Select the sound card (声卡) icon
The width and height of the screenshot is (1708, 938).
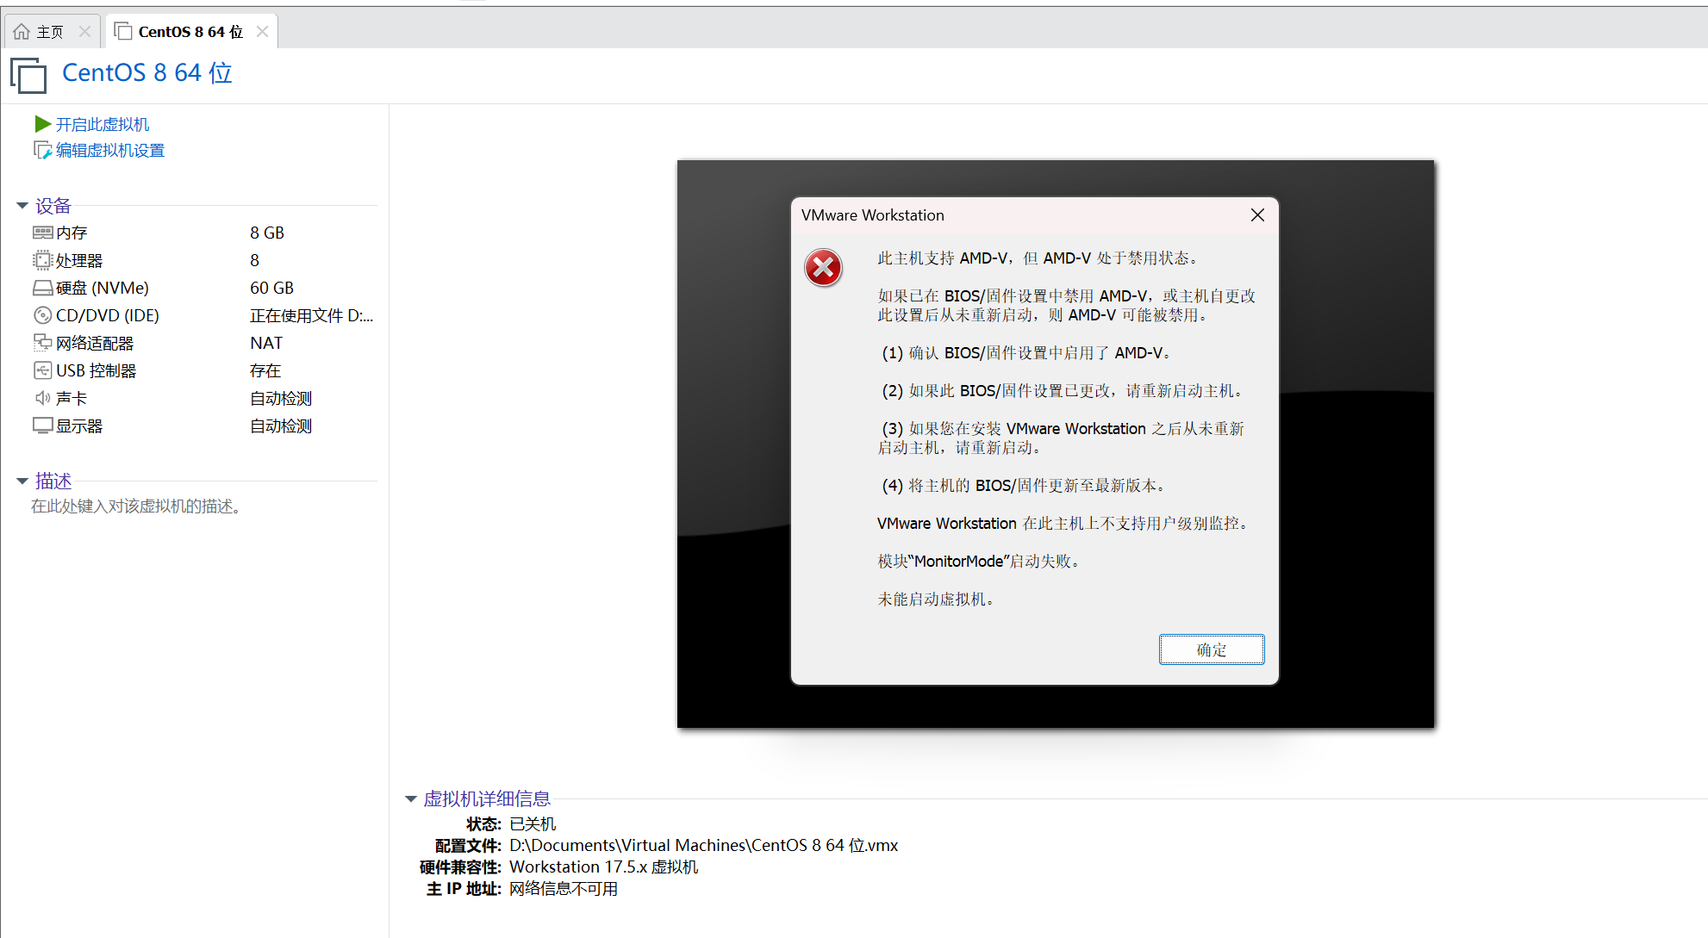(x=42, y=398)
